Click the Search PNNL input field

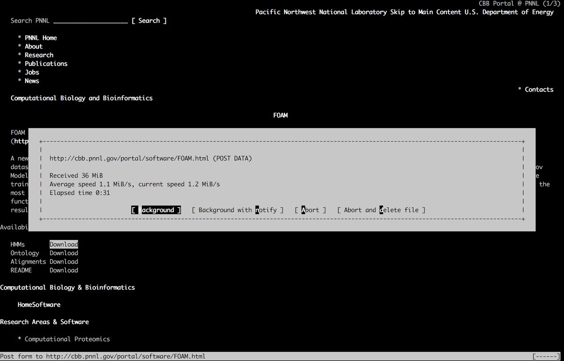(91, 21)
